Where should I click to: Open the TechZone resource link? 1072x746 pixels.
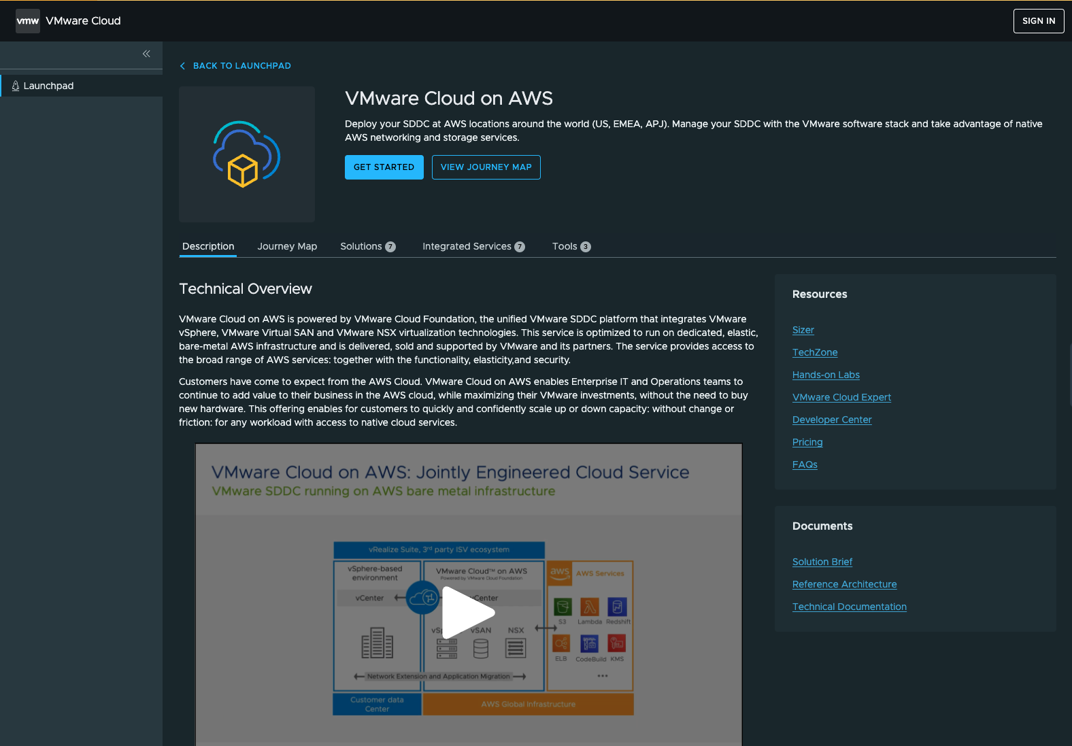815,352
